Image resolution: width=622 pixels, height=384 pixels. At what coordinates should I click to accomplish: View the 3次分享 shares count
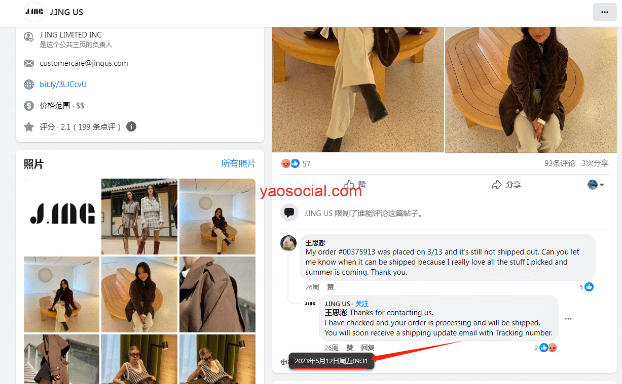[595, 163]
